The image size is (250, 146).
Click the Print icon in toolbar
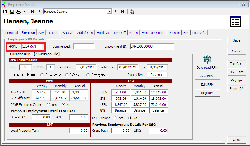click(19, 12)
